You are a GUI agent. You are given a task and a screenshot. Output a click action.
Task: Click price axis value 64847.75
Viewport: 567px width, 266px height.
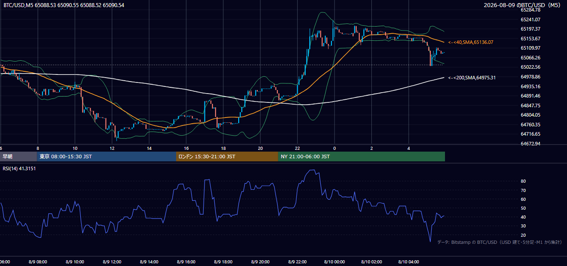(x=531, y=106)
